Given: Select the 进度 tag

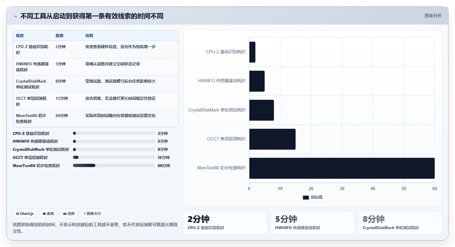Looking at the screenshot, I should (x=69, y=214).
